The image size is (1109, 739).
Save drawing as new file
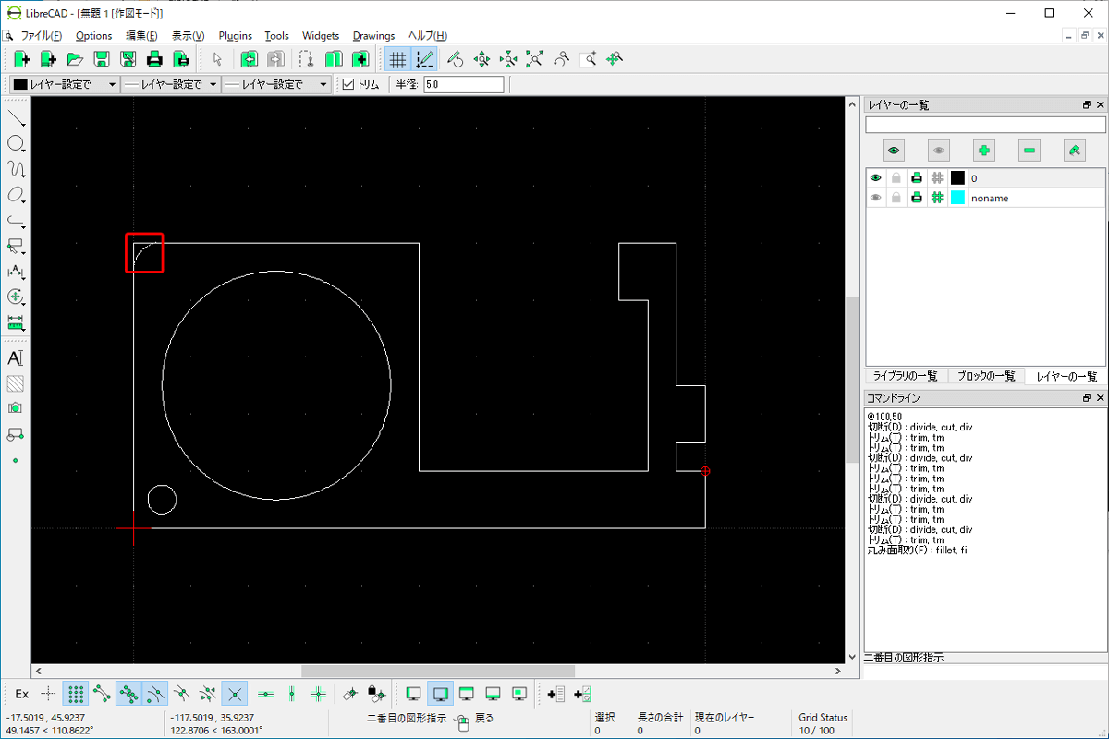(128, 59)
